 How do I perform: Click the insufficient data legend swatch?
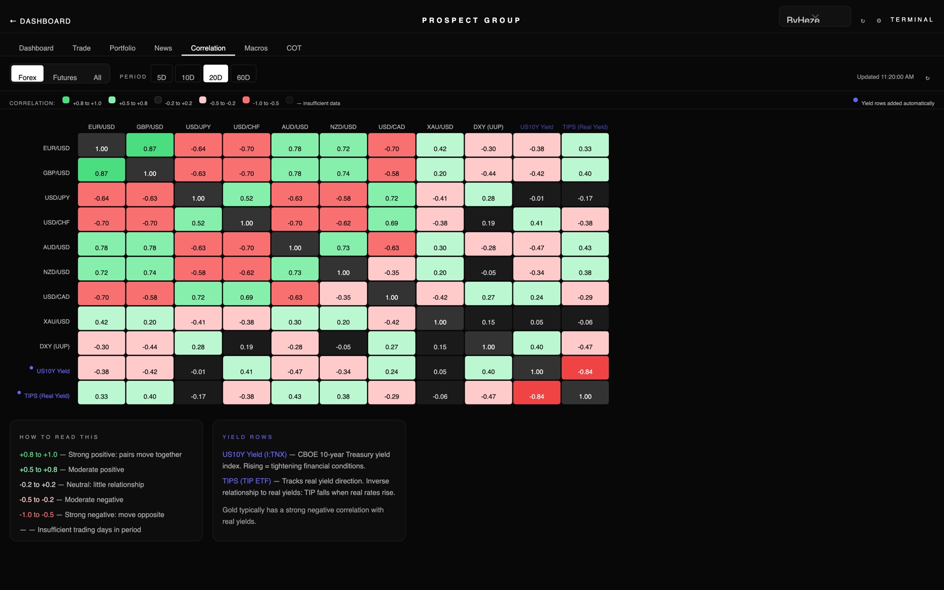pyautogui.click(x=289, y=100)
